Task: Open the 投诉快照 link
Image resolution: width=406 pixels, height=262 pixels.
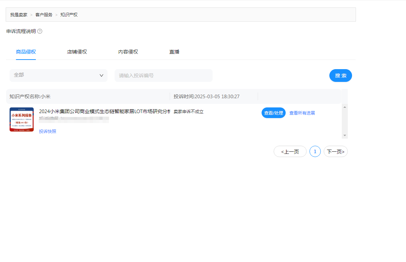Action: coord(48,132)
